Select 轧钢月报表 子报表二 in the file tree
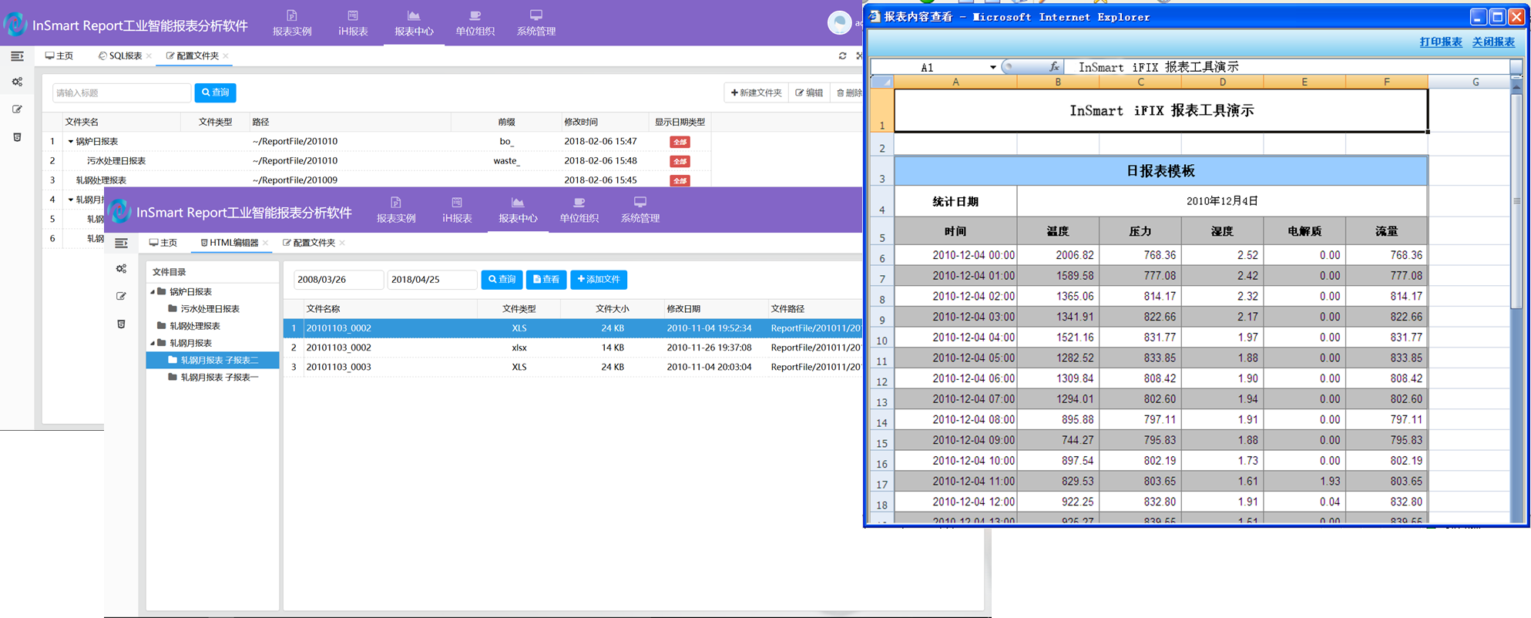Viewport: 1531px width, 618px height. (213, 360)
